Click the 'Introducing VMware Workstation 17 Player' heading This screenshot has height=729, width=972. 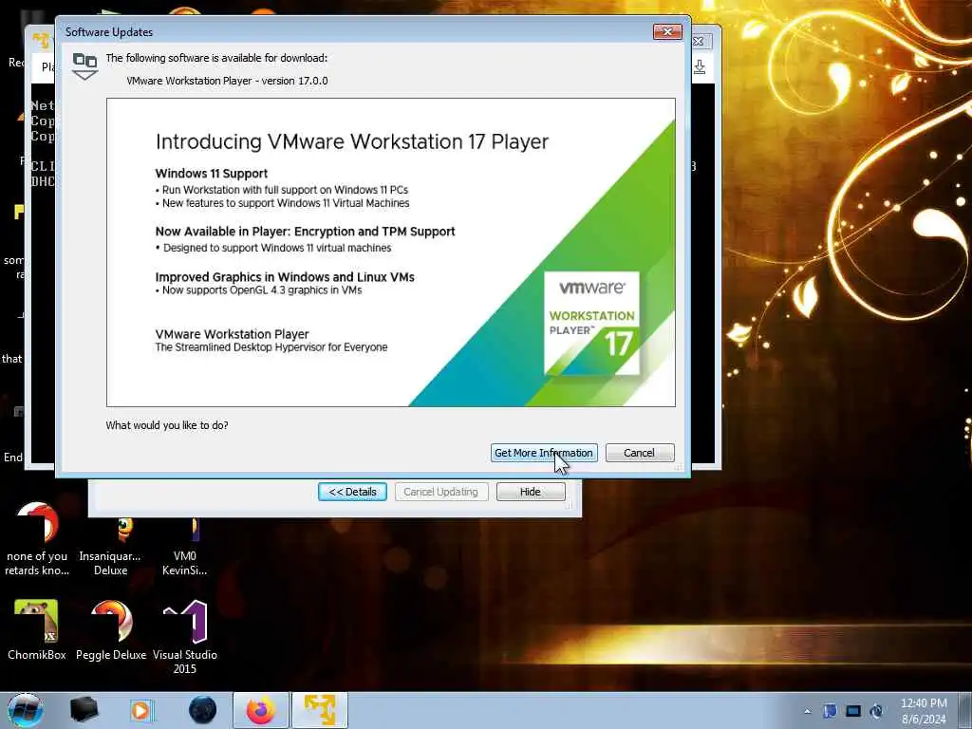(x=352, y=142)
